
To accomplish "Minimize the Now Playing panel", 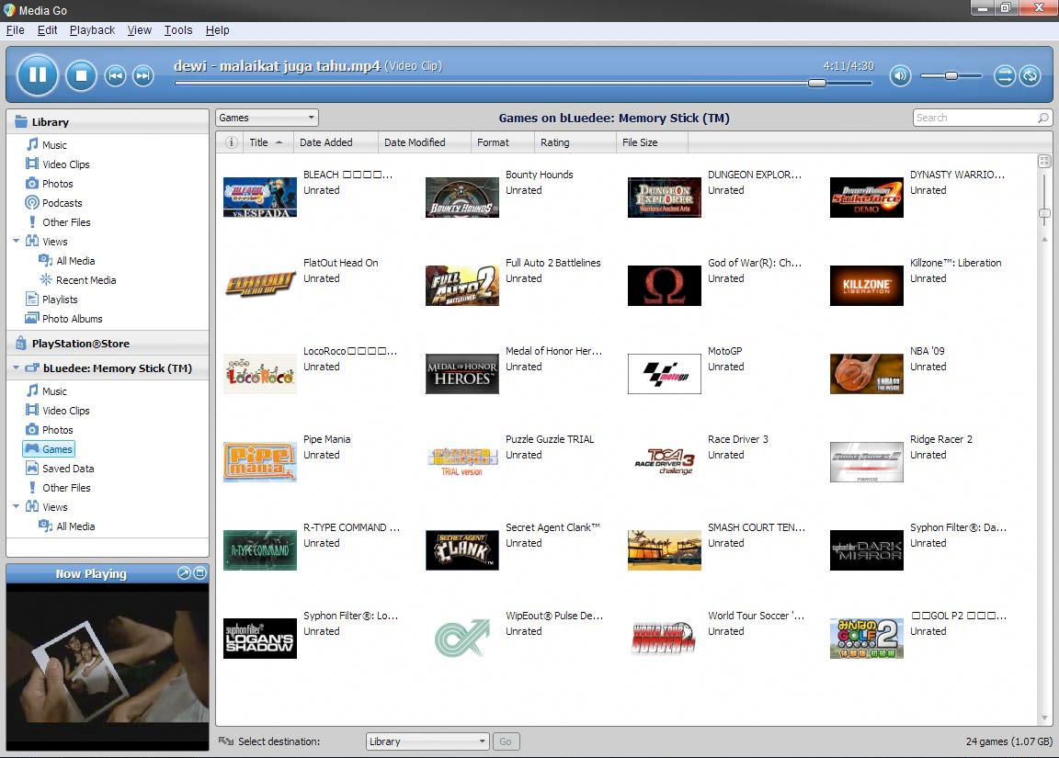I will coord(199,573).
